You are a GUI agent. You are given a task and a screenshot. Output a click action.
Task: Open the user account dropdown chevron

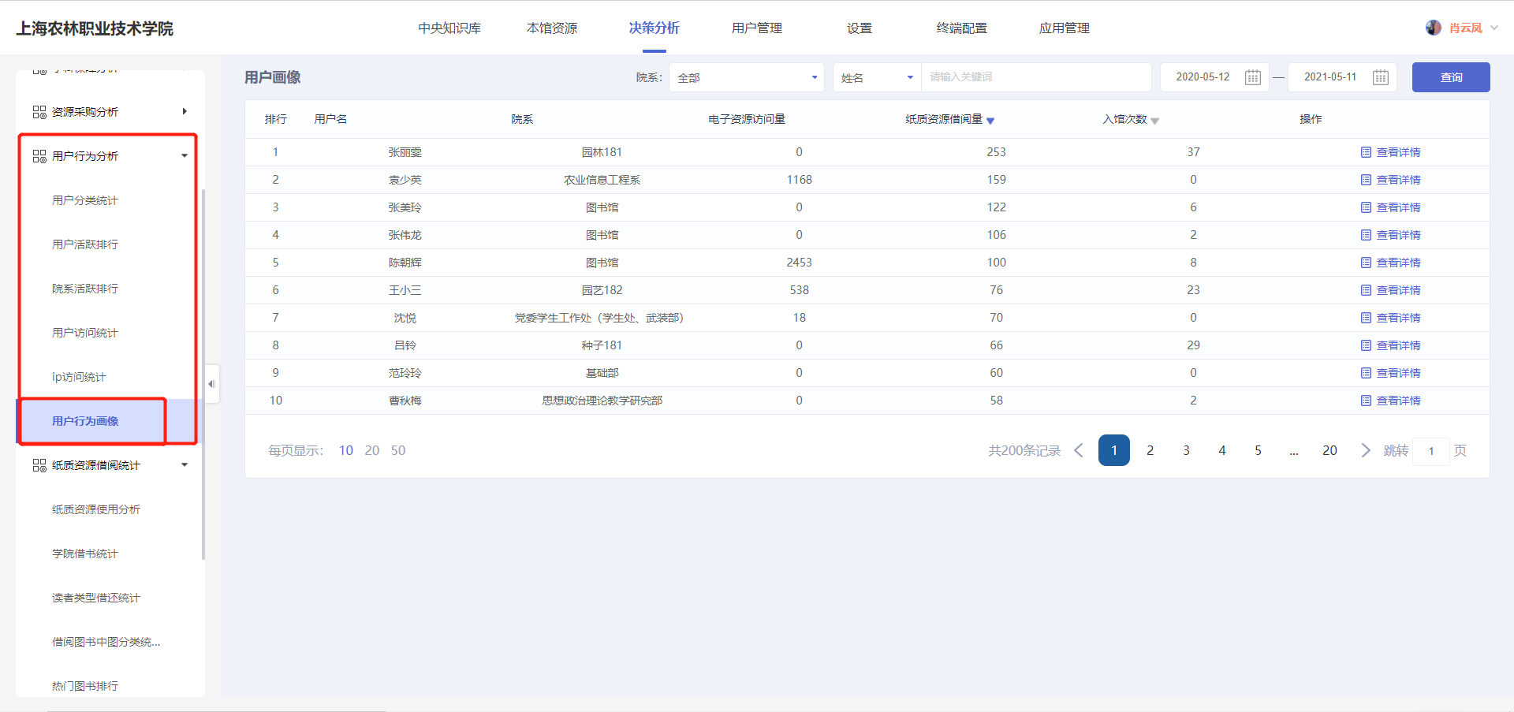pyautogui.click(x=1493, y=28)
